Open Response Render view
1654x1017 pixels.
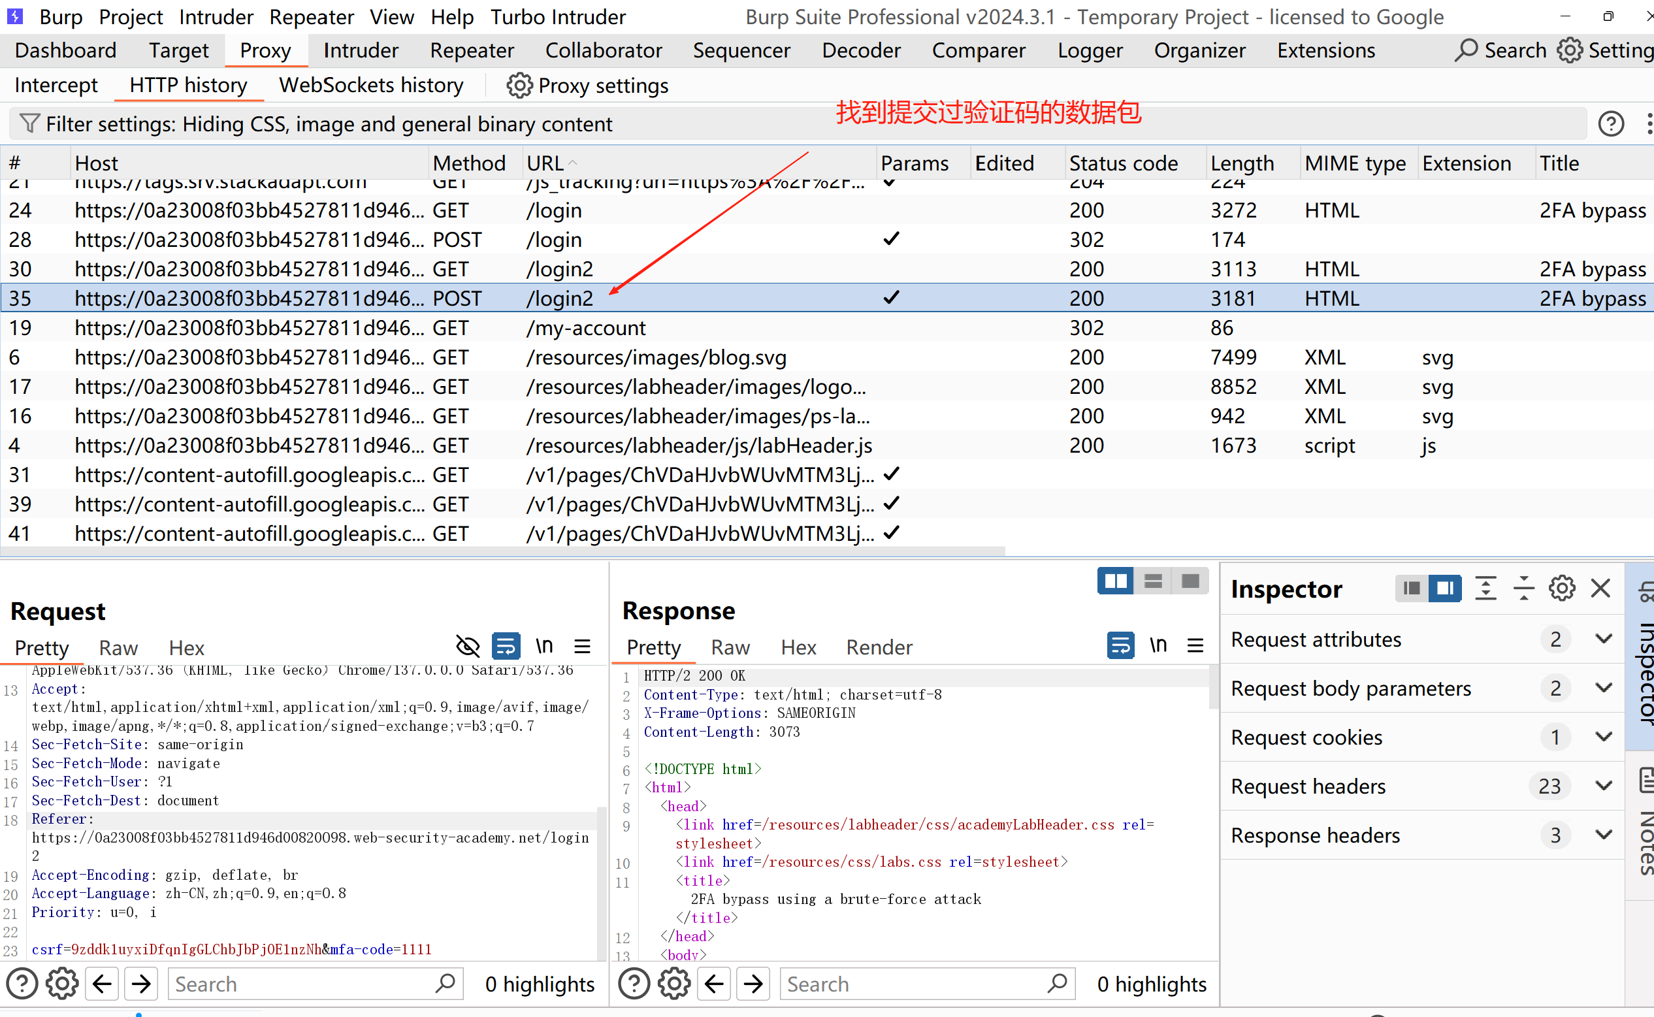coord(879,647)
